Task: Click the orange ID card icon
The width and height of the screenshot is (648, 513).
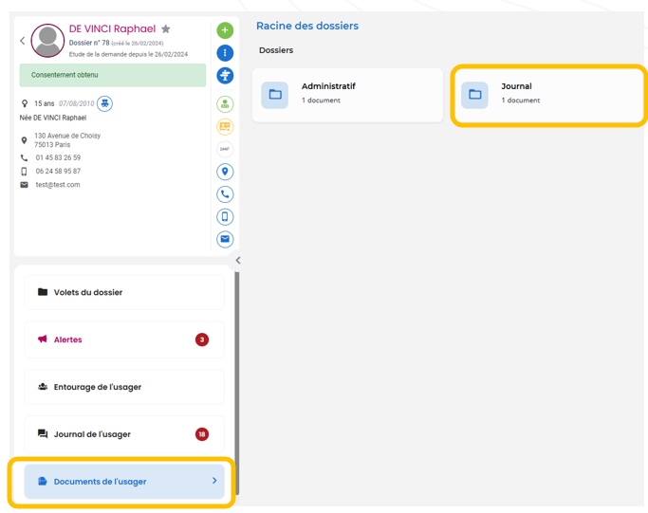Action: 225,126
